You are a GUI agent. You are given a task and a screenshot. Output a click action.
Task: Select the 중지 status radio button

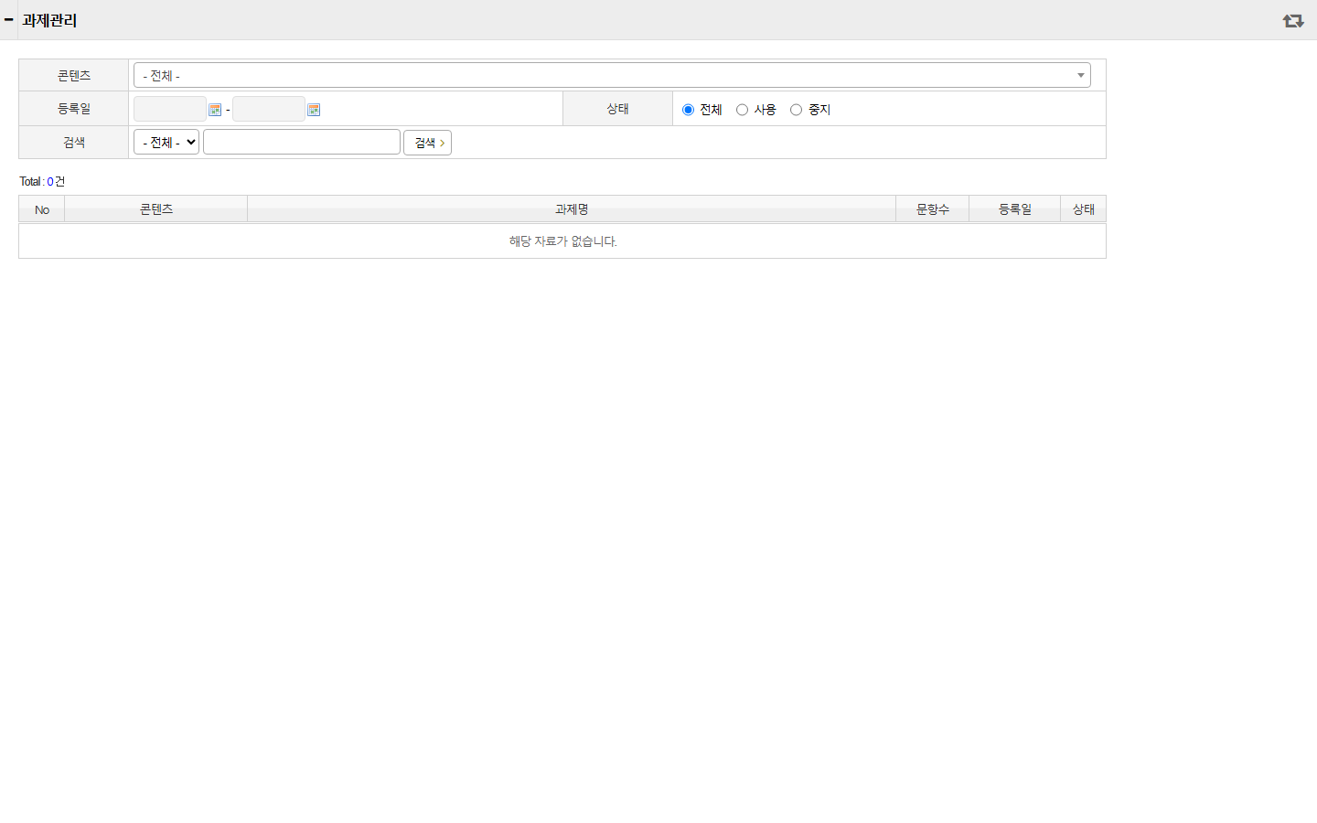(797, 110)
